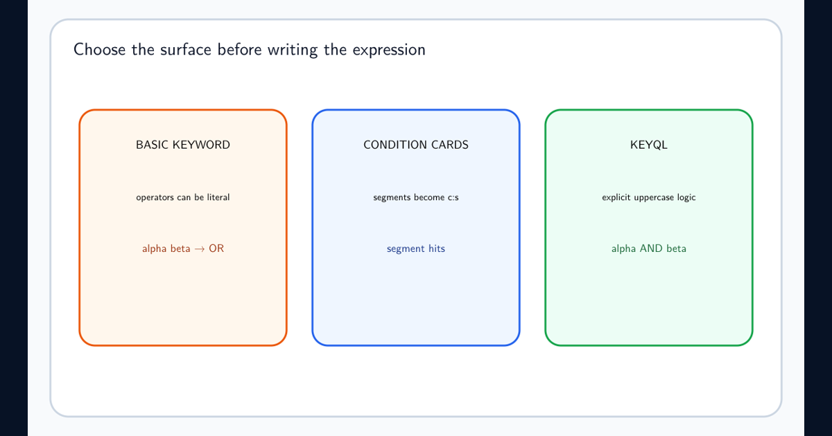This screenshot has height=436, width=832.
Task: Click the word "alpha" in green card
Action: pos(623,248)
